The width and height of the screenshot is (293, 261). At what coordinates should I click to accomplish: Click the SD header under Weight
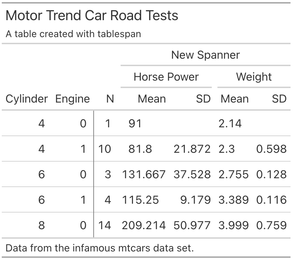click(x=279, y=99)
